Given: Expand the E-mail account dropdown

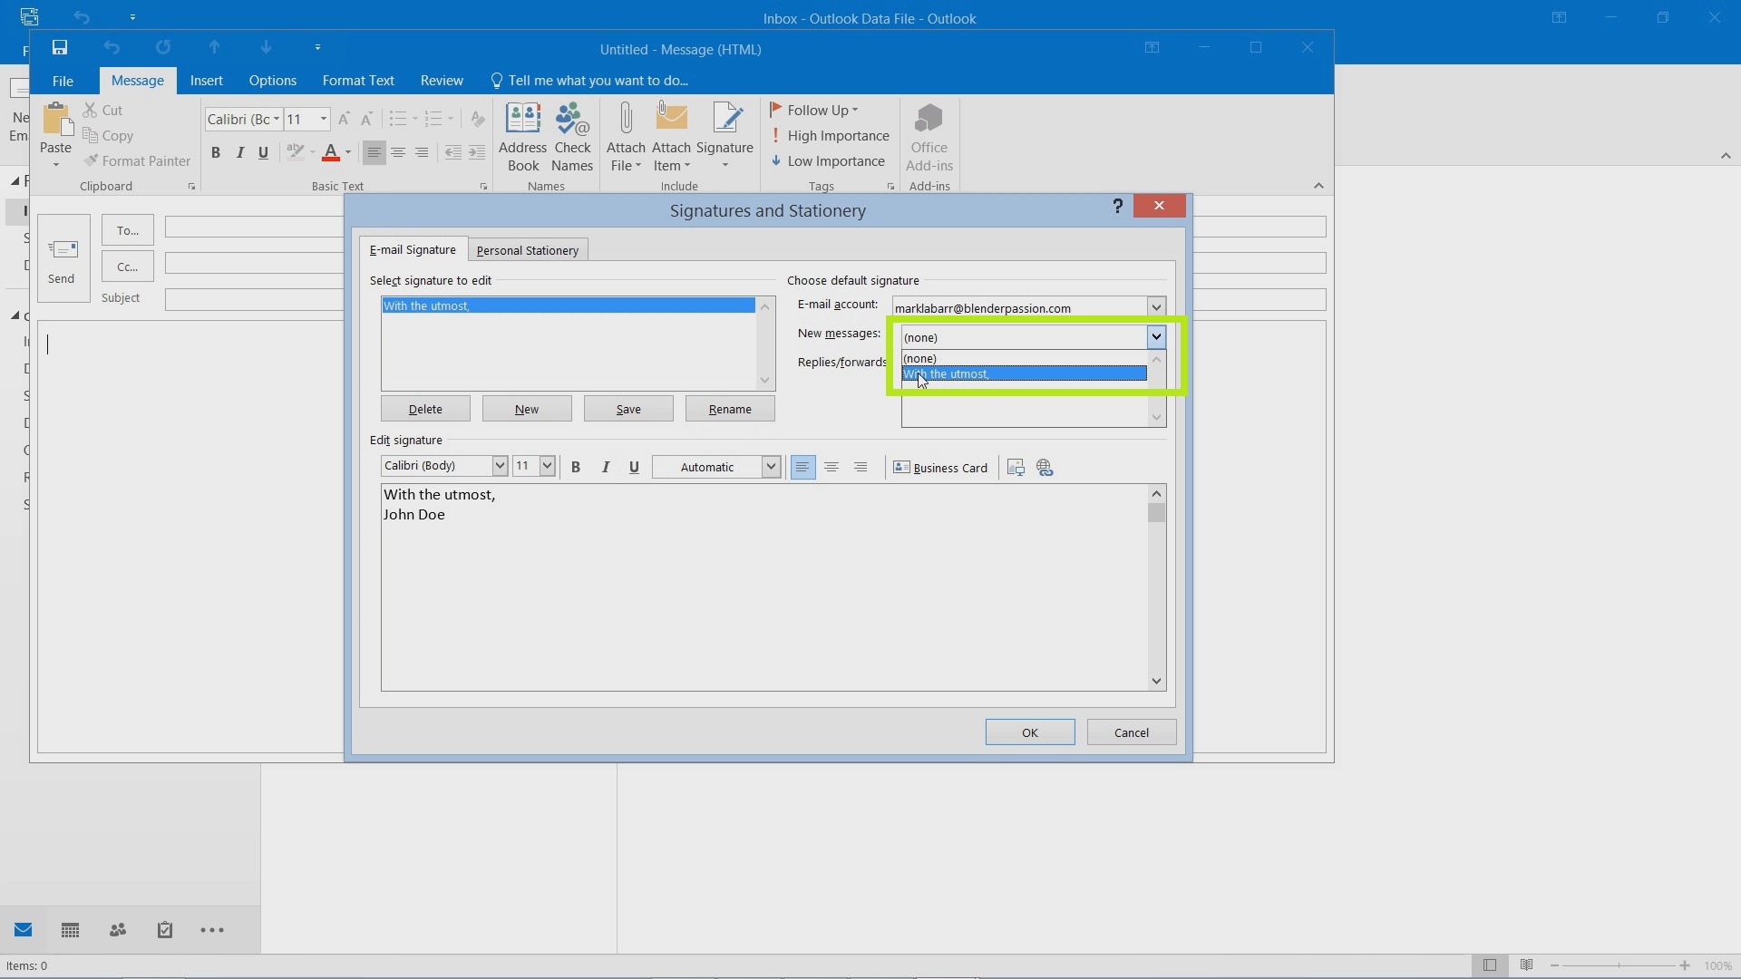Looking at the screenshot, I should coord(1154,307).
